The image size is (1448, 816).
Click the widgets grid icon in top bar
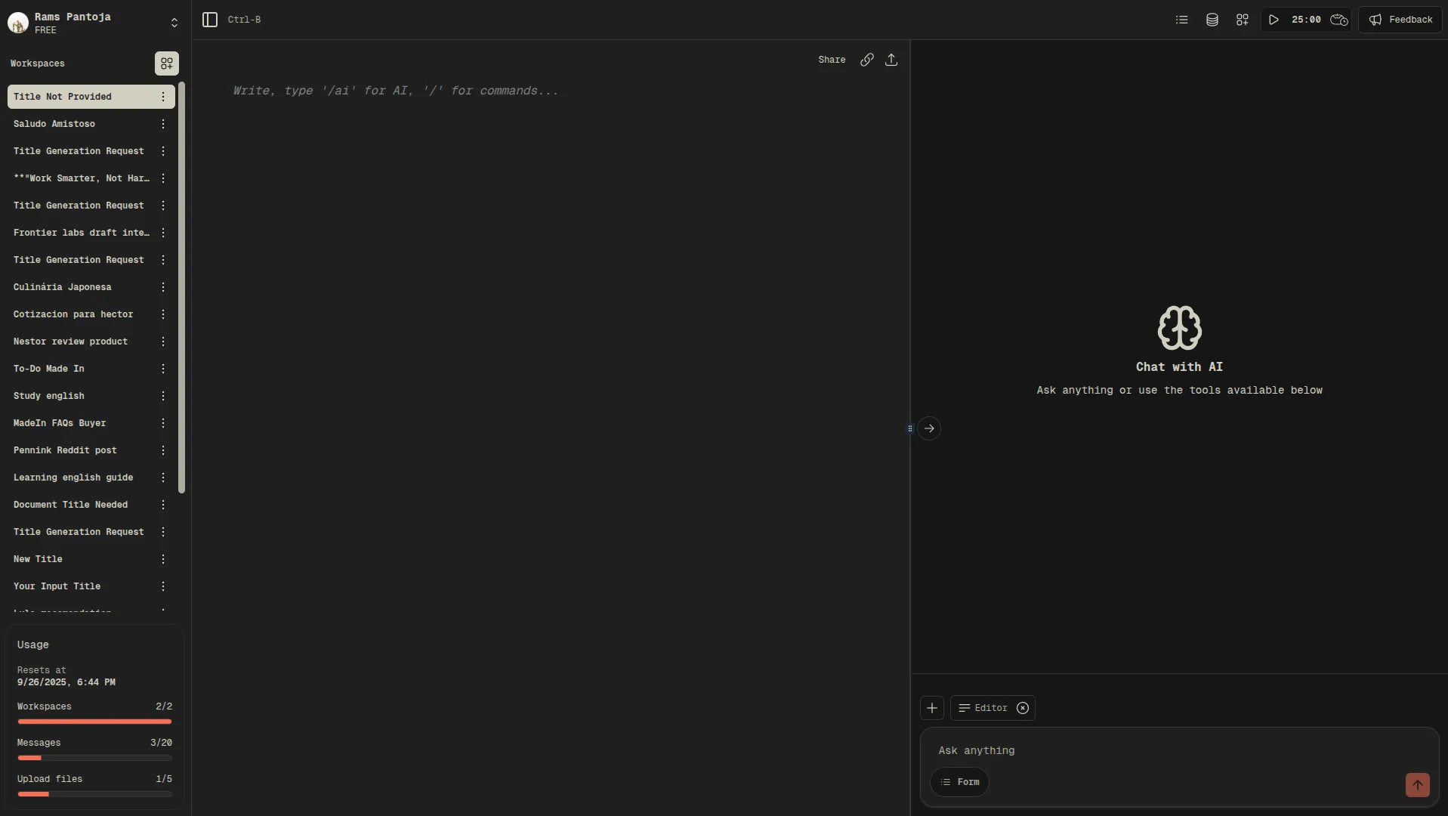[x=1242, y=20]
